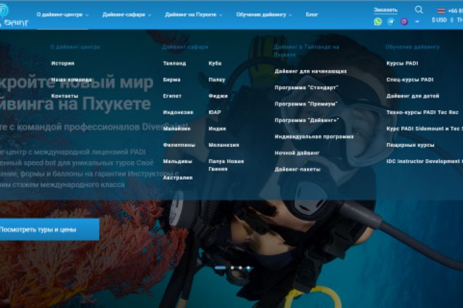Choose 'Египет' safari destination

click(172, 96)
